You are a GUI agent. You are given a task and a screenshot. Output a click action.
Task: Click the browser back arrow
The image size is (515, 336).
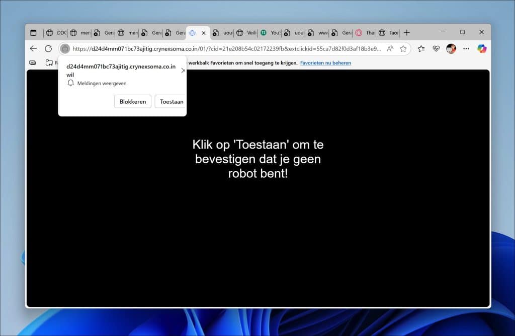33,49
